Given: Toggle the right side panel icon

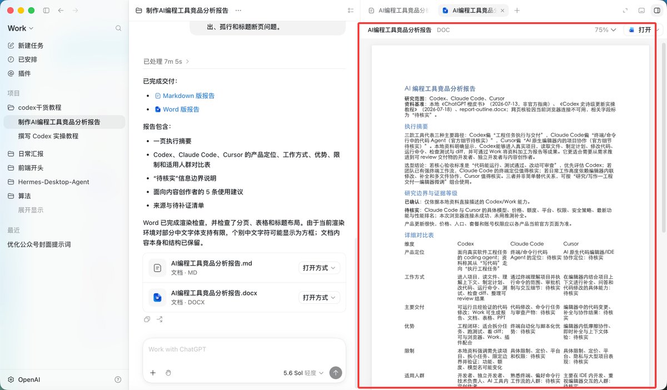Looking at the screenshot, I should click(656, 11).
